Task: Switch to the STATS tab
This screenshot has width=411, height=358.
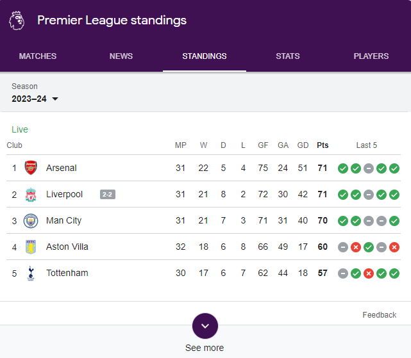Action: (x=287, y=56)
